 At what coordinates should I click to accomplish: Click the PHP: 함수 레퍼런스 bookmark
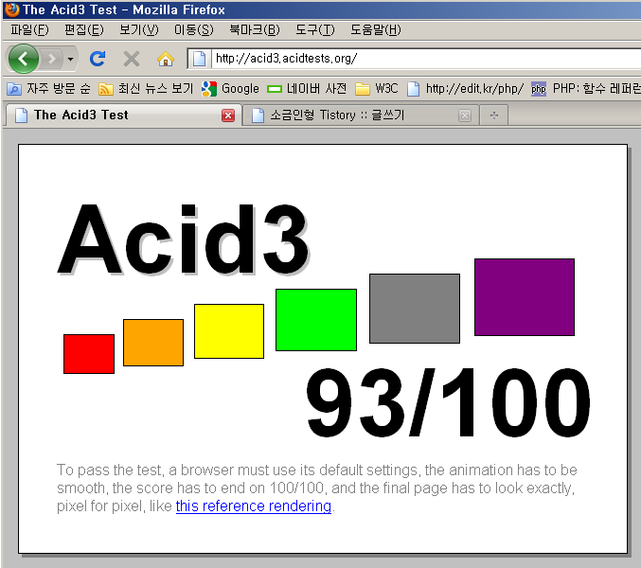point(586,88)
